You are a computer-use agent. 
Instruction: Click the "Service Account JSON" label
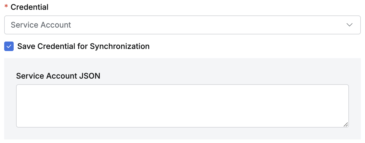point(58,76)
